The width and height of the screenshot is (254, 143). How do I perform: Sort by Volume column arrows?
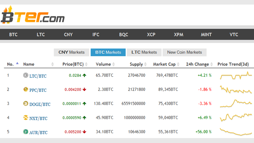click(113, 64)
